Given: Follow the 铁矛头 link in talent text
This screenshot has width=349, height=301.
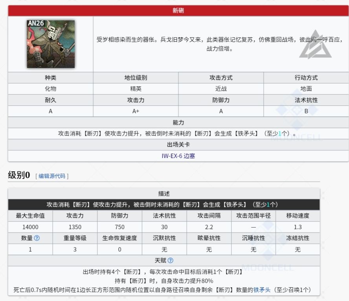Looking at the screenshot, I should click(x=262, y=290).
